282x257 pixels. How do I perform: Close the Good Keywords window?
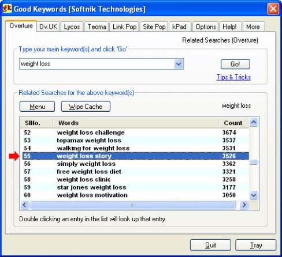(273, 9)
